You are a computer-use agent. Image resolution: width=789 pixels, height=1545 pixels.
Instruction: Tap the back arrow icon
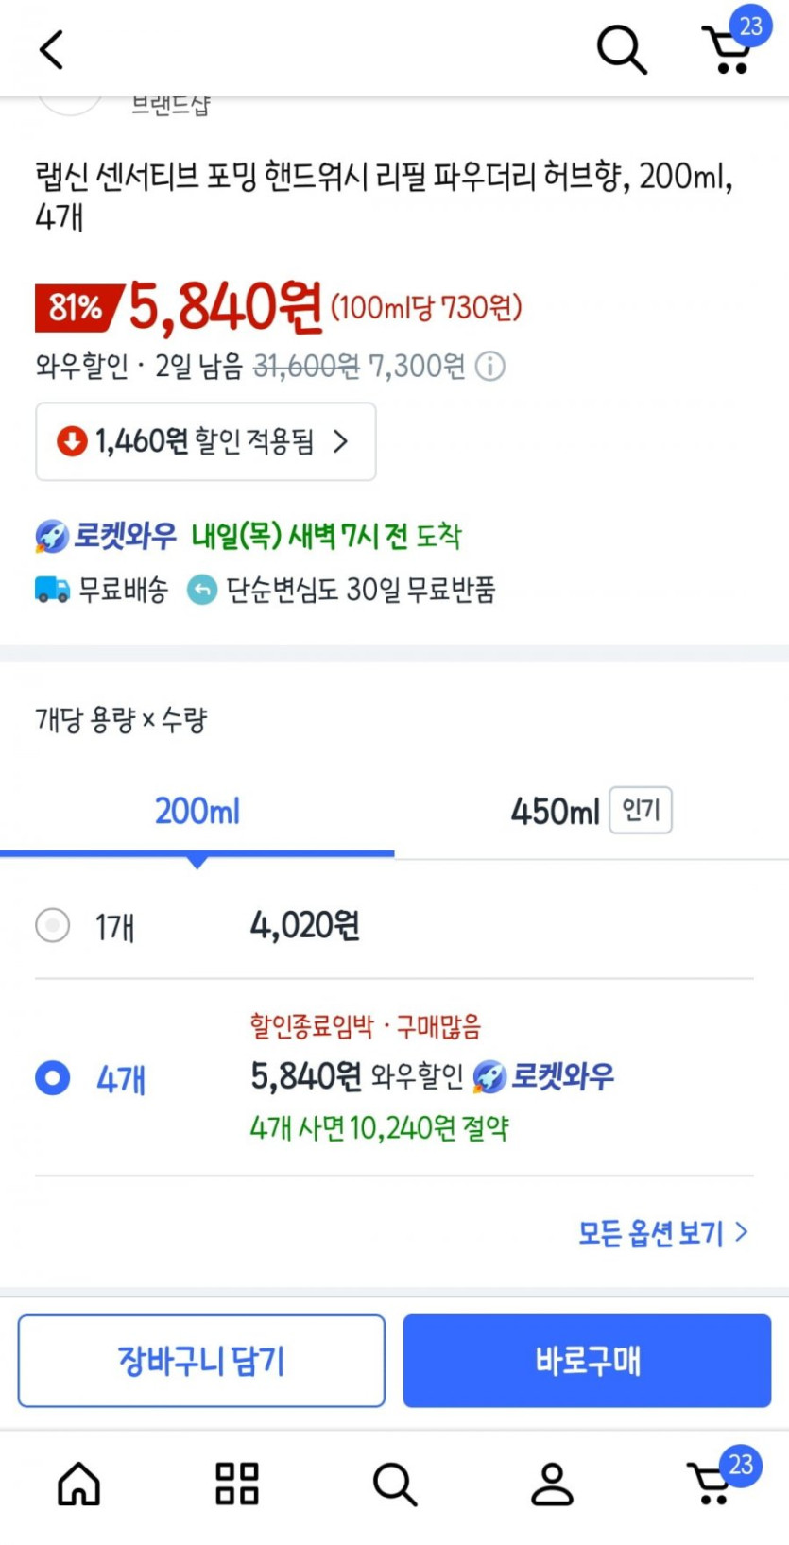[x=52, y=49]
